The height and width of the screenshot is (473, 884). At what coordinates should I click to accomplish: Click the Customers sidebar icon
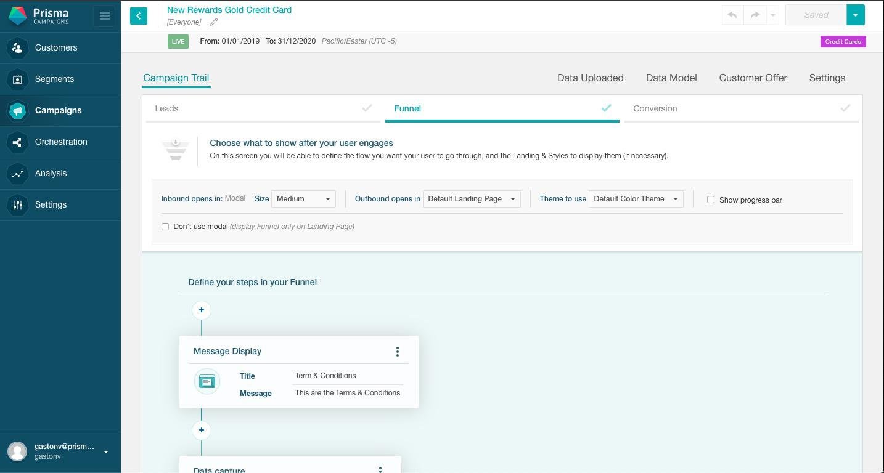tap(17, 47)
